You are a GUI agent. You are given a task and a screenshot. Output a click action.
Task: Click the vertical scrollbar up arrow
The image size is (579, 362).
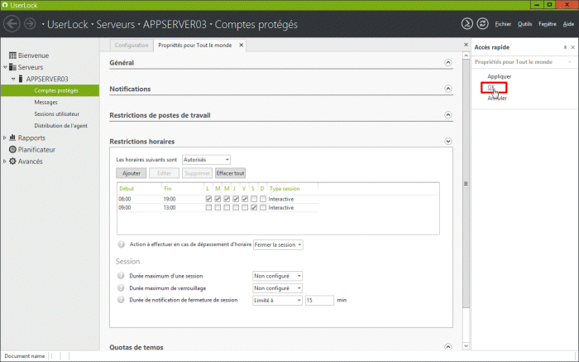tap(466, 56)
